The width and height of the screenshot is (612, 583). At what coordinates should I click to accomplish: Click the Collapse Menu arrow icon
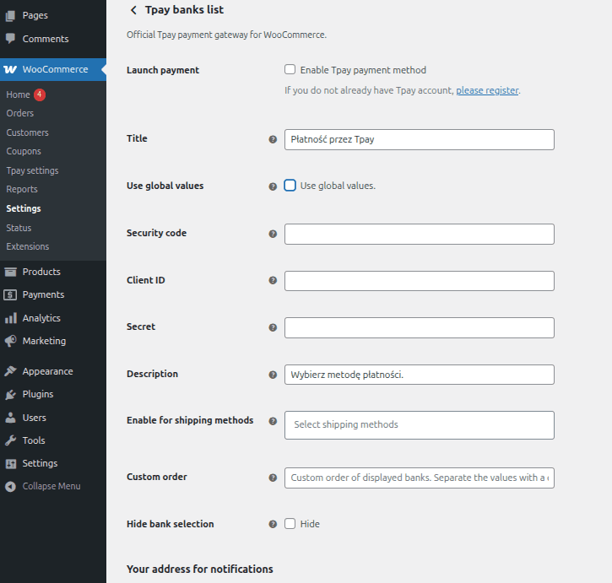point(10,487)
